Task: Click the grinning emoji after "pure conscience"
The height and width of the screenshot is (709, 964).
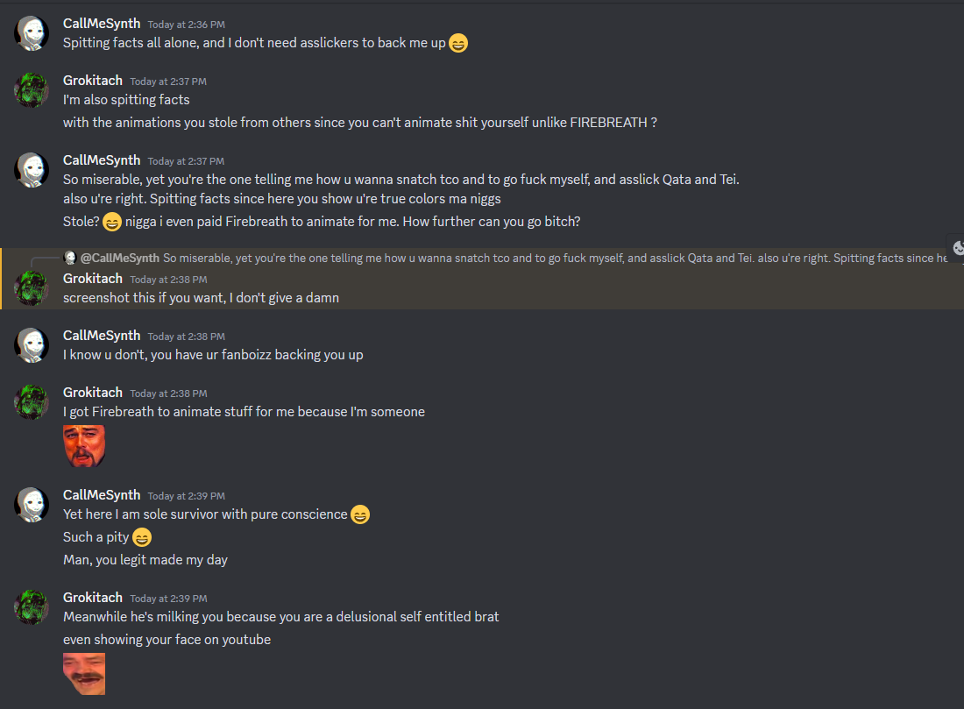Action: click(360, 515)
